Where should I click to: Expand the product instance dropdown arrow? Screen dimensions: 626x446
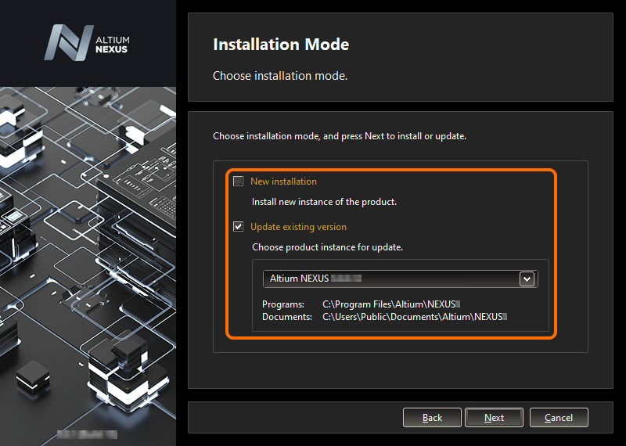point(527,279)
